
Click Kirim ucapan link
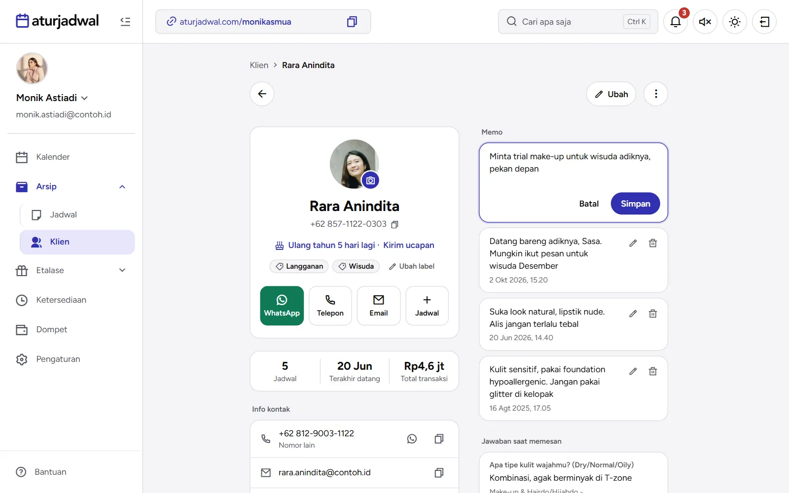pos(409,245)
